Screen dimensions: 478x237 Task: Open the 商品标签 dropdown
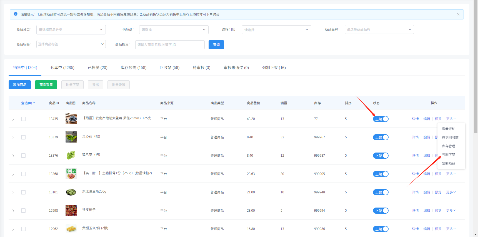pos(71,44)
